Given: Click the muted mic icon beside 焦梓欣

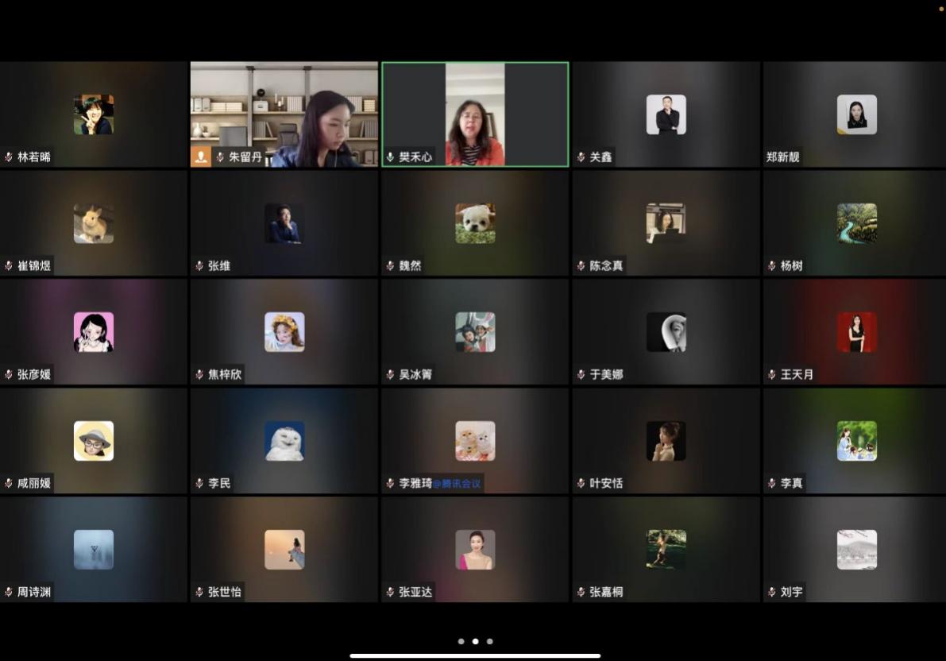Looking at the screenshot, I should (199, 374).
